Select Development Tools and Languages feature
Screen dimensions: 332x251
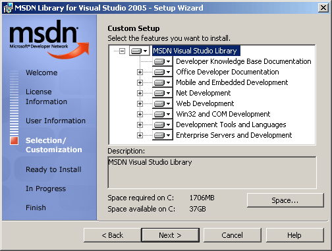pyautogui.click(x=231, y=125)
